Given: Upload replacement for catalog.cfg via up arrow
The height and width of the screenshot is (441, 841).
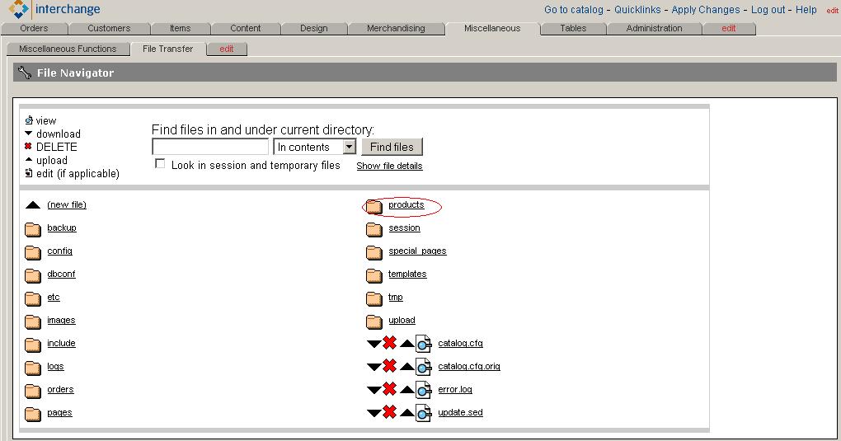Looking at the screenshot, I should pyautogui.click(x=407, y=344).
